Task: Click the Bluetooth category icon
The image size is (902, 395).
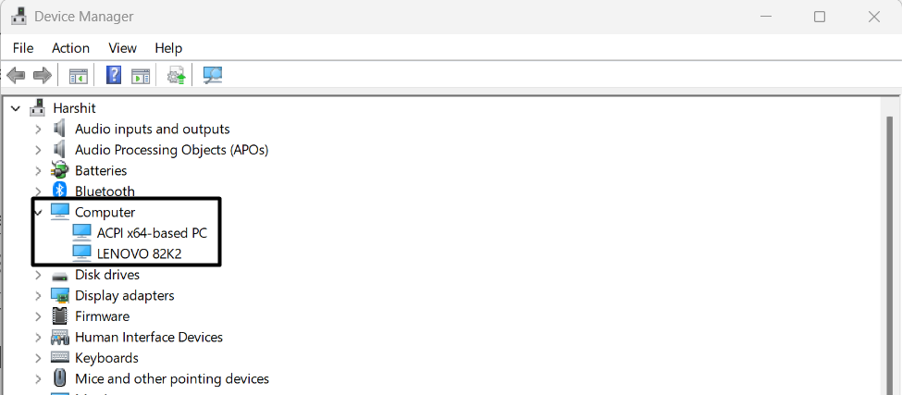Action: [x=60, y=191]
